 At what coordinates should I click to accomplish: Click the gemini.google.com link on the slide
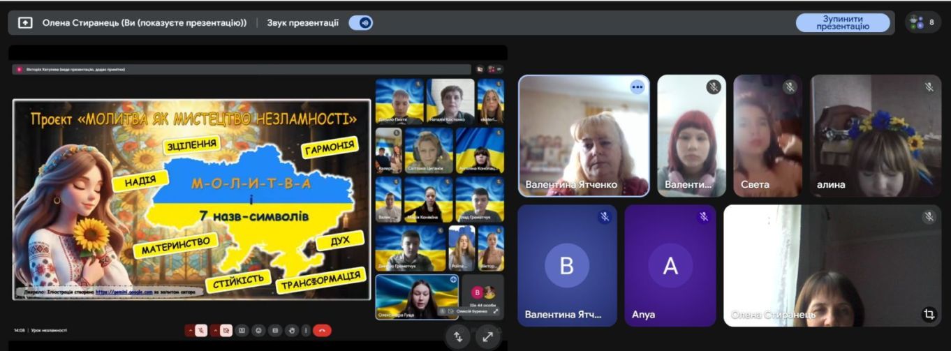tap(124, 291)
